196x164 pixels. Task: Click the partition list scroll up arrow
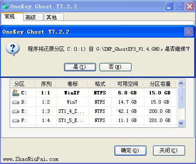point(181,84)
